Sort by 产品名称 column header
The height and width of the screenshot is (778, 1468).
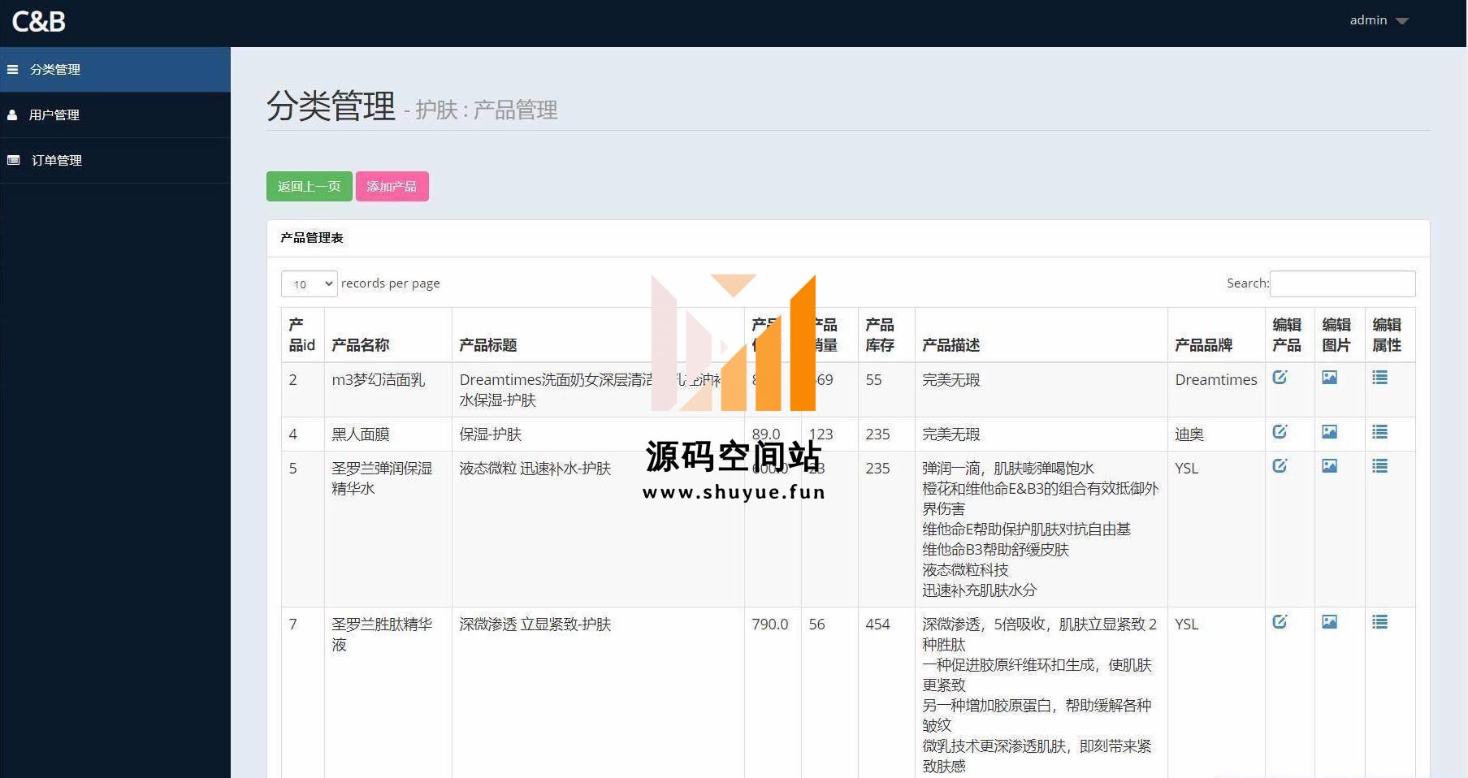point(388,335)
